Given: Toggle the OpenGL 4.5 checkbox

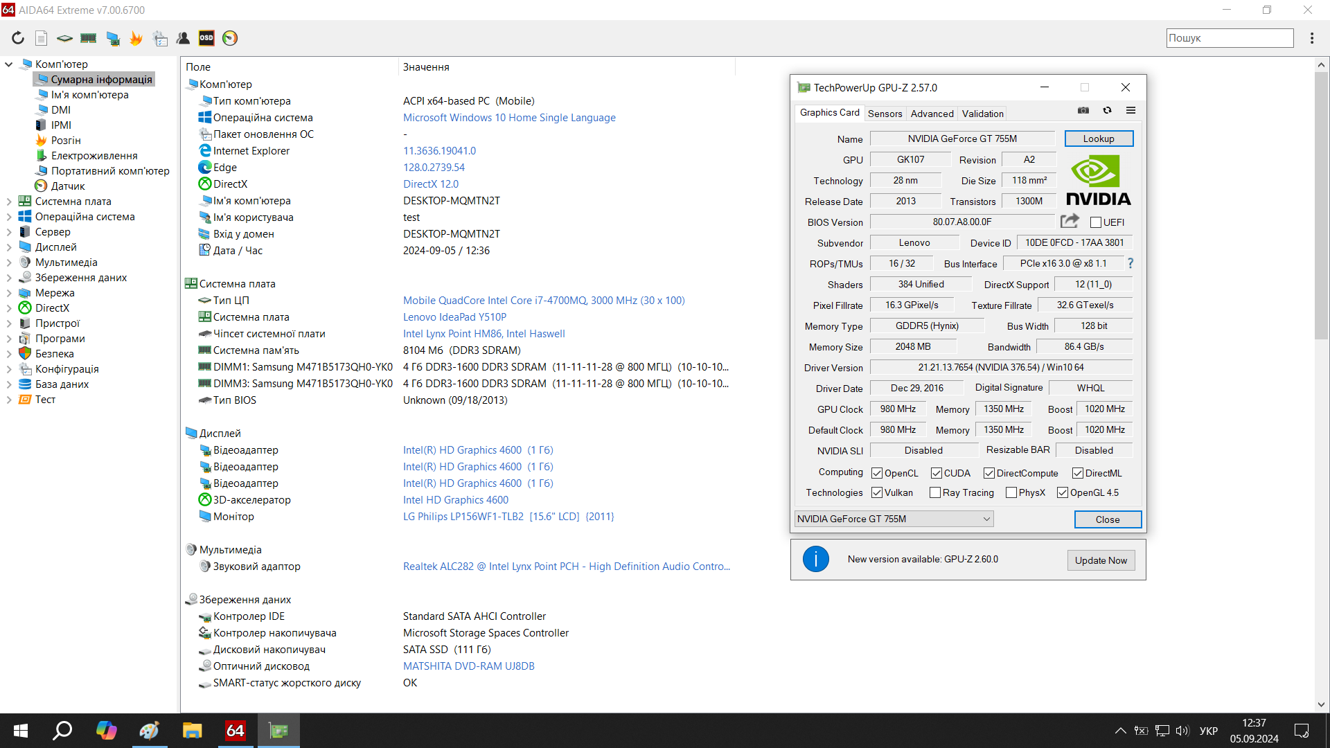Looking at the screenshot, I should 1063,492.
